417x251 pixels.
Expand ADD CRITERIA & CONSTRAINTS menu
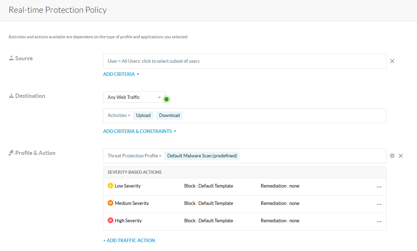[x=140, y=131]
